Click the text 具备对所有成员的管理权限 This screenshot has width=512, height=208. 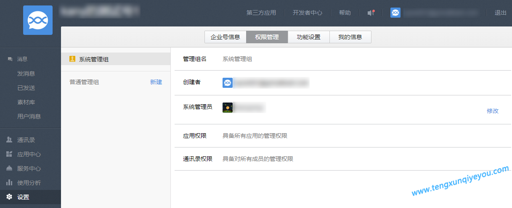tap(258, 159)
